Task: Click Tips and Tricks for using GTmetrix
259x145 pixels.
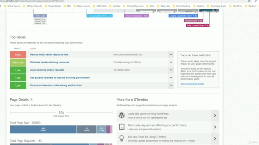Action: (146, 137)
